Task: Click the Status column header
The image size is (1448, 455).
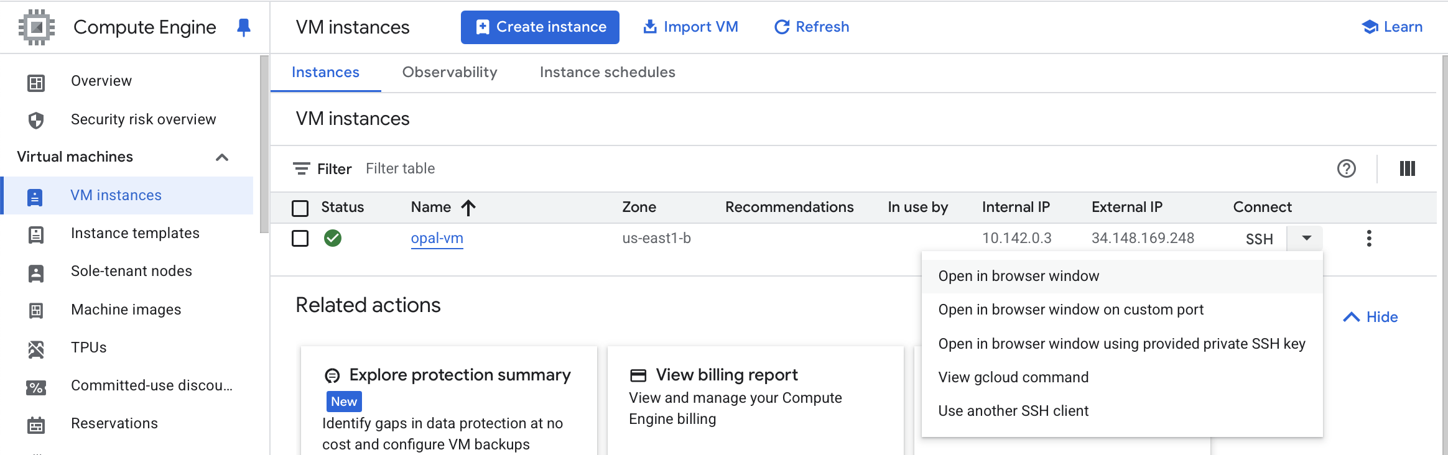Action: (x=343, y=208)
